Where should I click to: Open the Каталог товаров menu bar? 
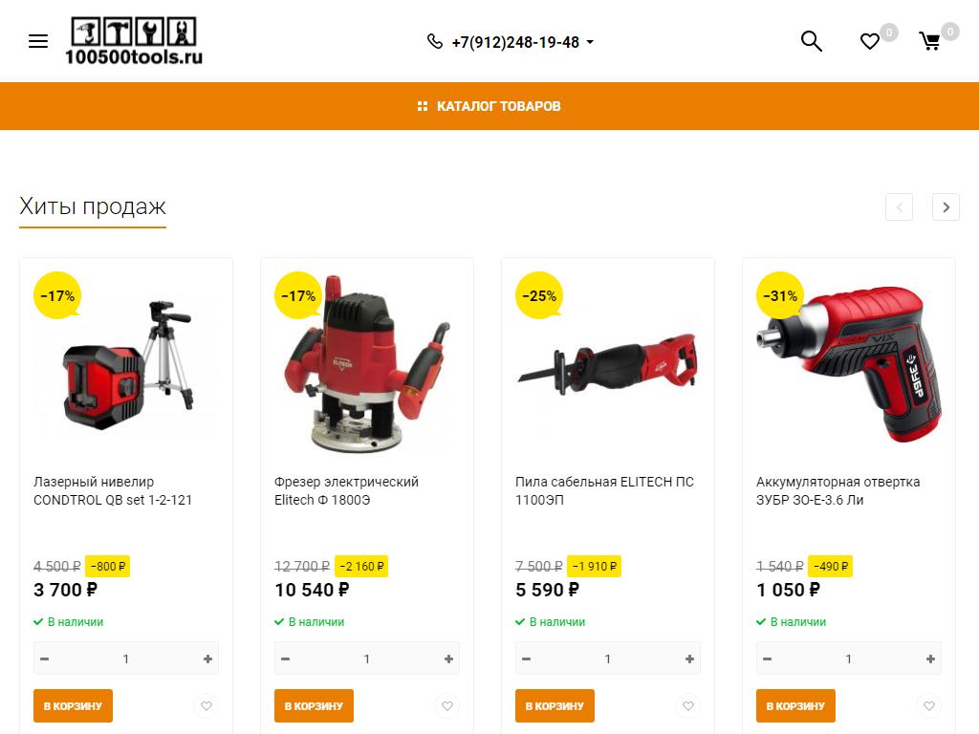pos(489,106)
